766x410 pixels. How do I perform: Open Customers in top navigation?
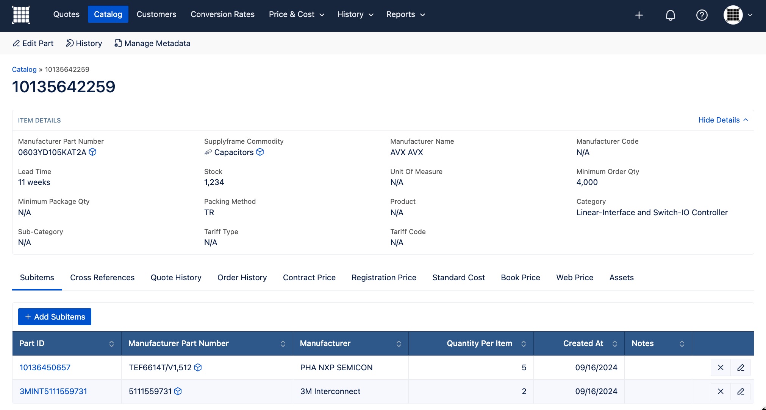pyautogui.click(x=156, y=14)
